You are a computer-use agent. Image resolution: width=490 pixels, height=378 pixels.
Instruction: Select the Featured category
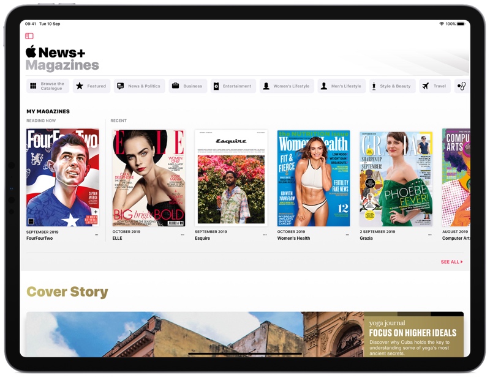(91, 86)
